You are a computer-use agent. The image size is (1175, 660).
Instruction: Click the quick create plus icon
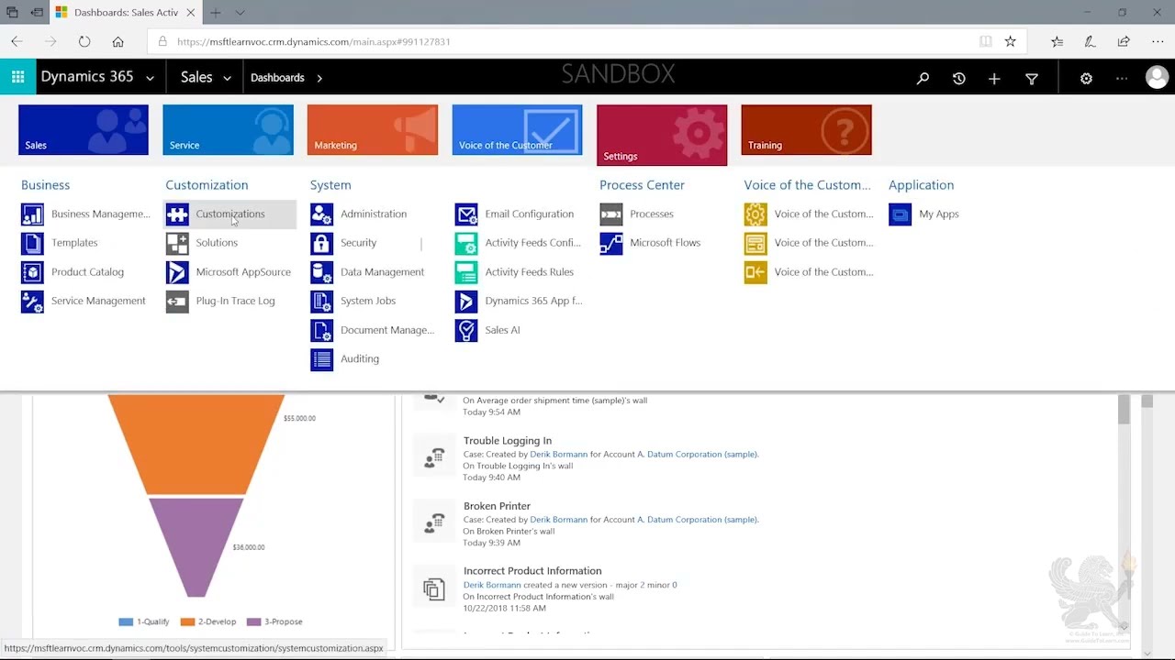[x=994, y=79]
